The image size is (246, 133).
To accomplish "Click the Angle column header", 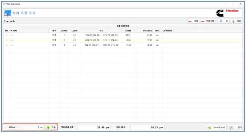I will click(x=128, y=31).
